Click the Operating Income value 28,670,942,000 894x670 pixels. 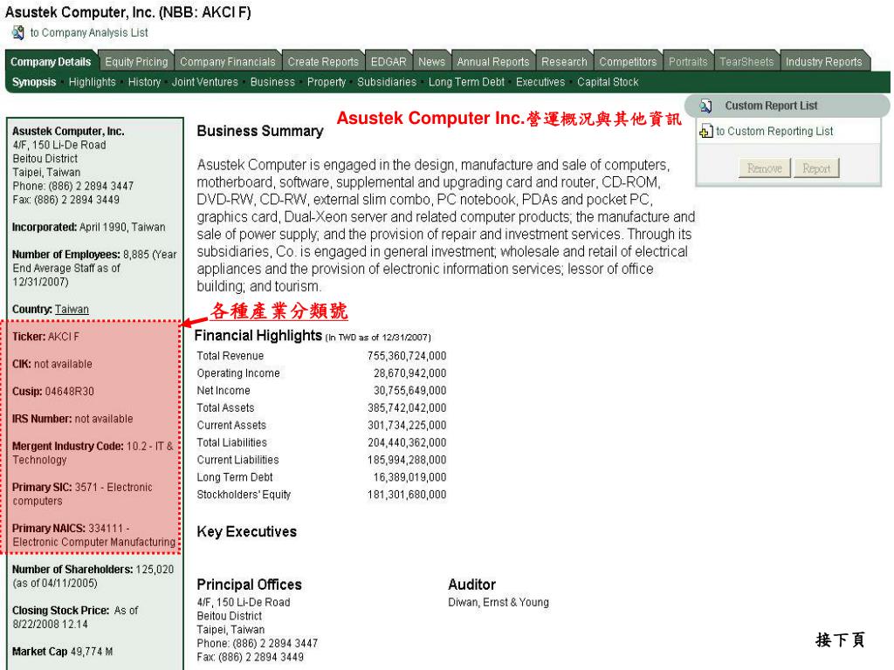(410, 373)
